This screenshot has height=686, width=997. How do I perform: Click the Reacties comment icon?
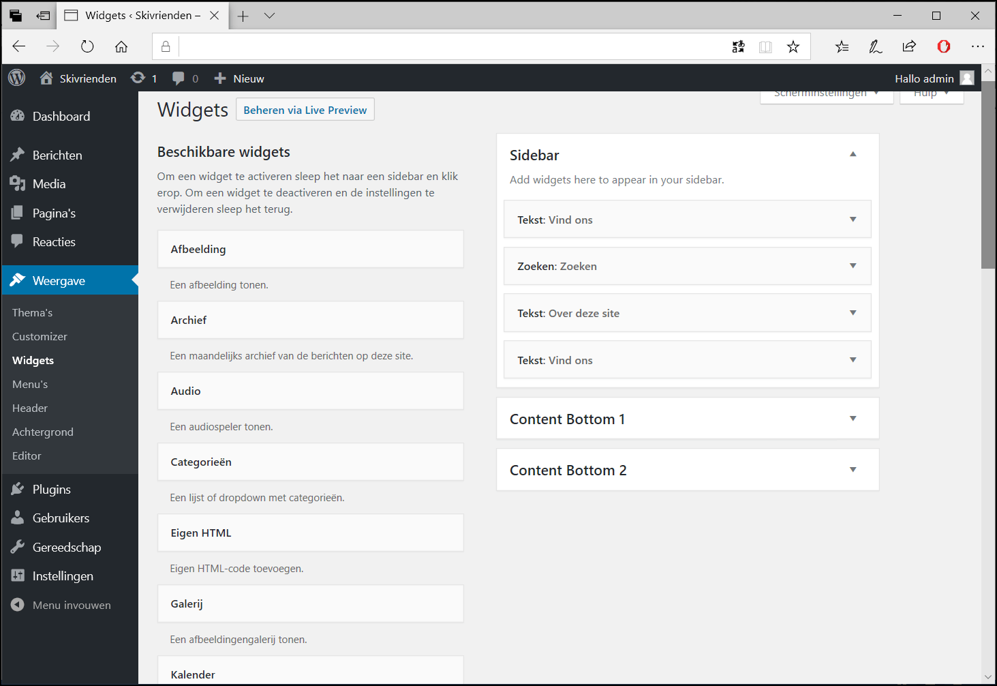18,241
